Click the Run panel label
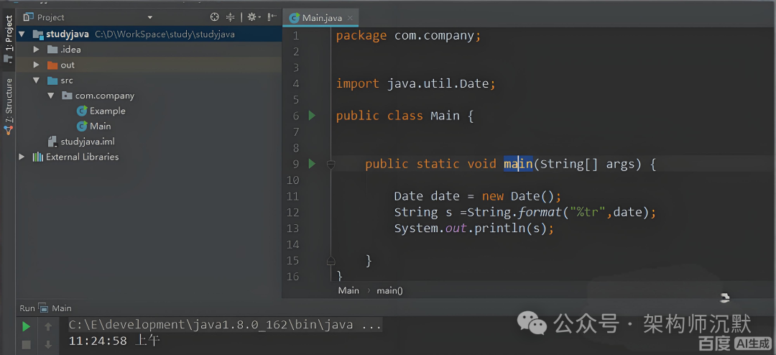Viewport: 776px width, 355px height. pos(27,308)
